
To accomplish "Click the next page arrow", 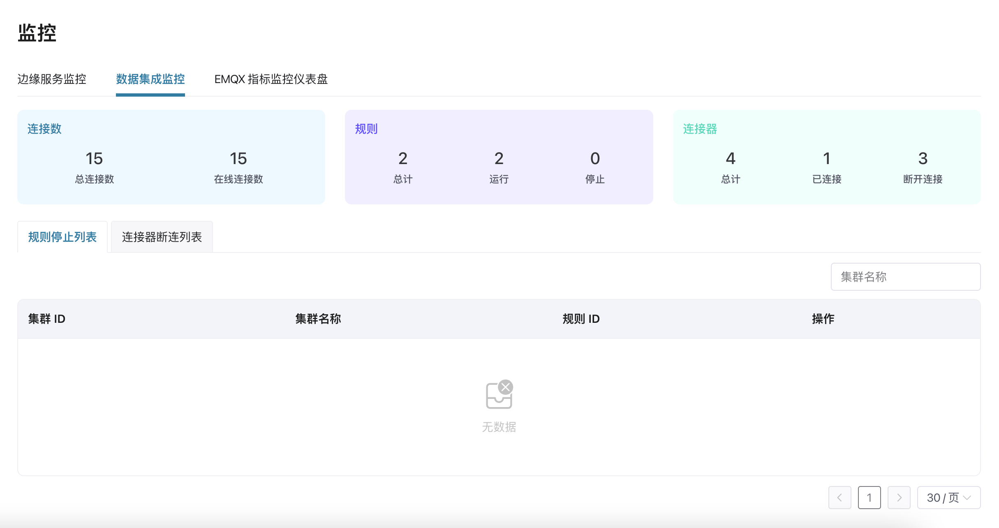I will [x=899, y=498].
